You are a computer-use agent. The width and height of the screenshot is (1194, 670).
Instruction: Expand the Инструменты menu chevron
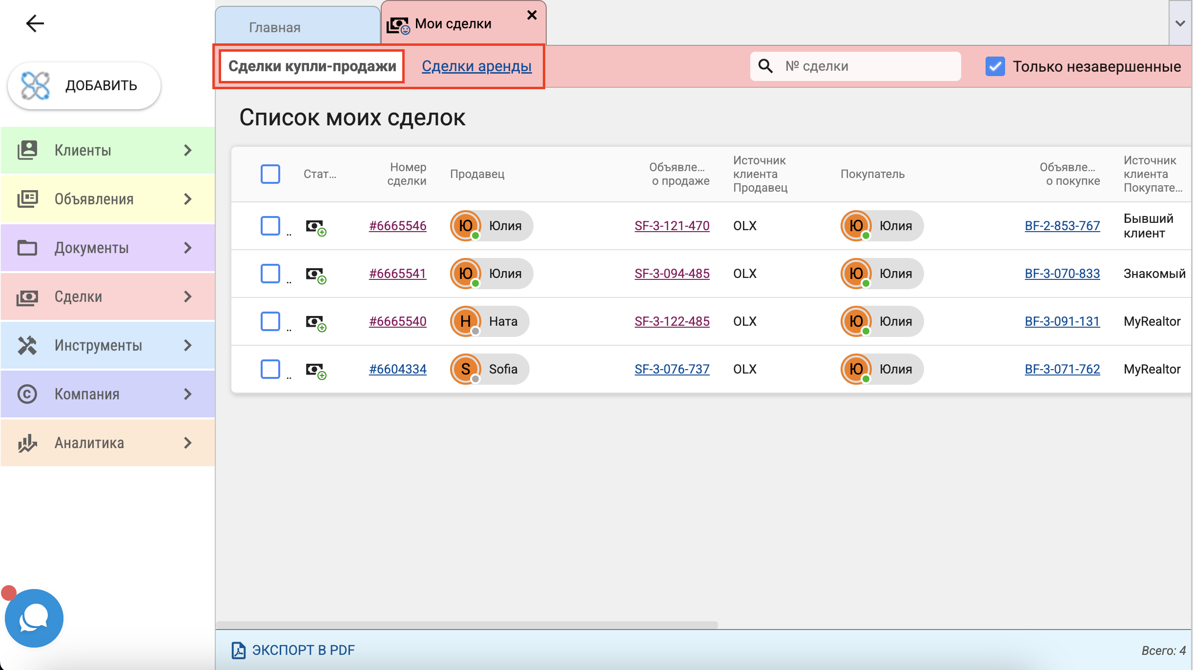click(187, 345)
